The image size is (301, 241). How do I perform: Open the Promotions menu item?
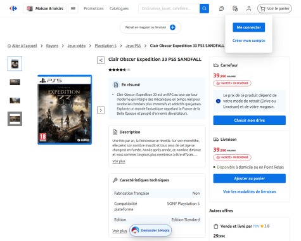click(94, 8)
